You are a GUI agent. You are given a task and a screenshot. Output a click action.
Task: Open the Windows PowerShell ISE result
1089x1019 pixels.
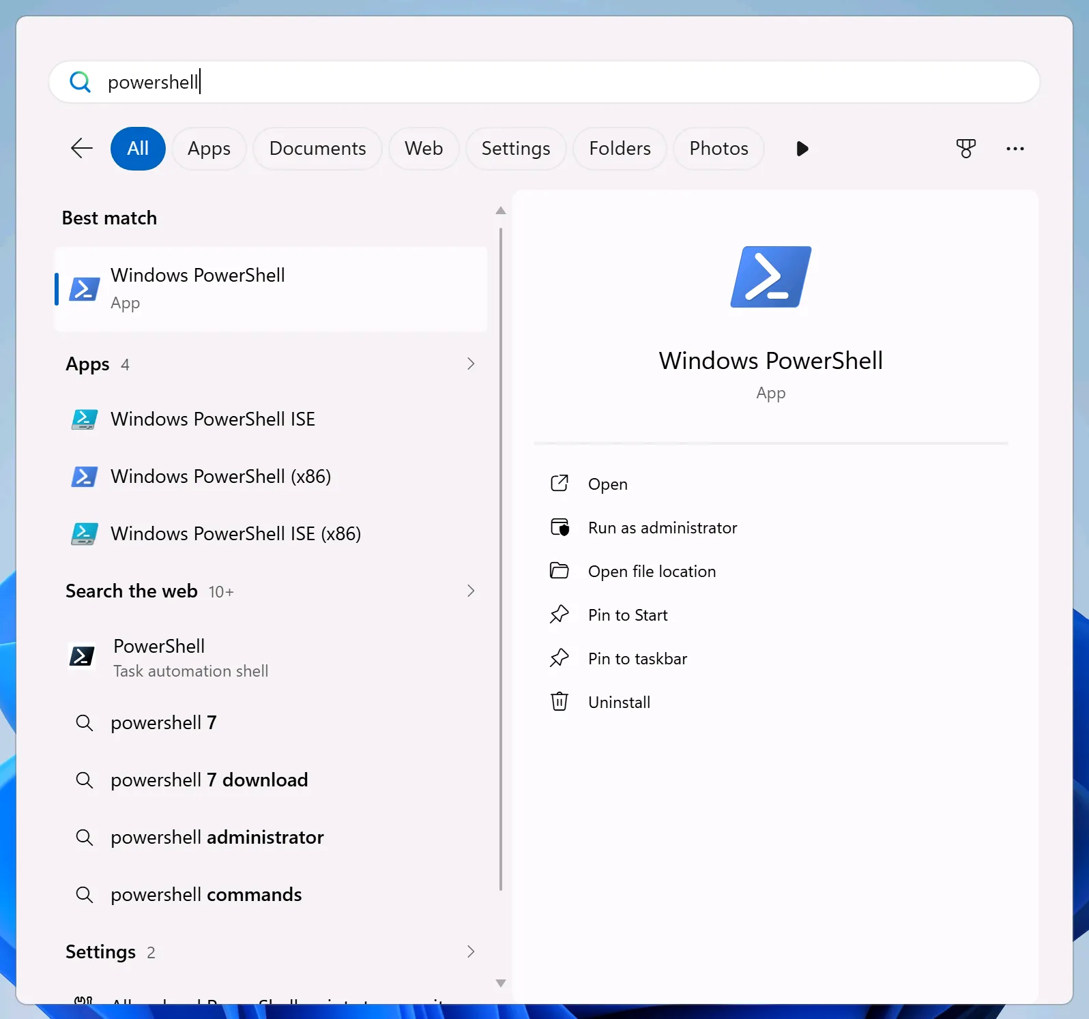271,419
